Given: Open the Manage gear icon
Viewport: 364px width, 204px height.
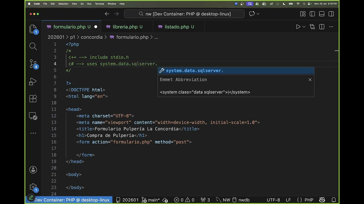Looking at the screenshot, I should [33, 187].
